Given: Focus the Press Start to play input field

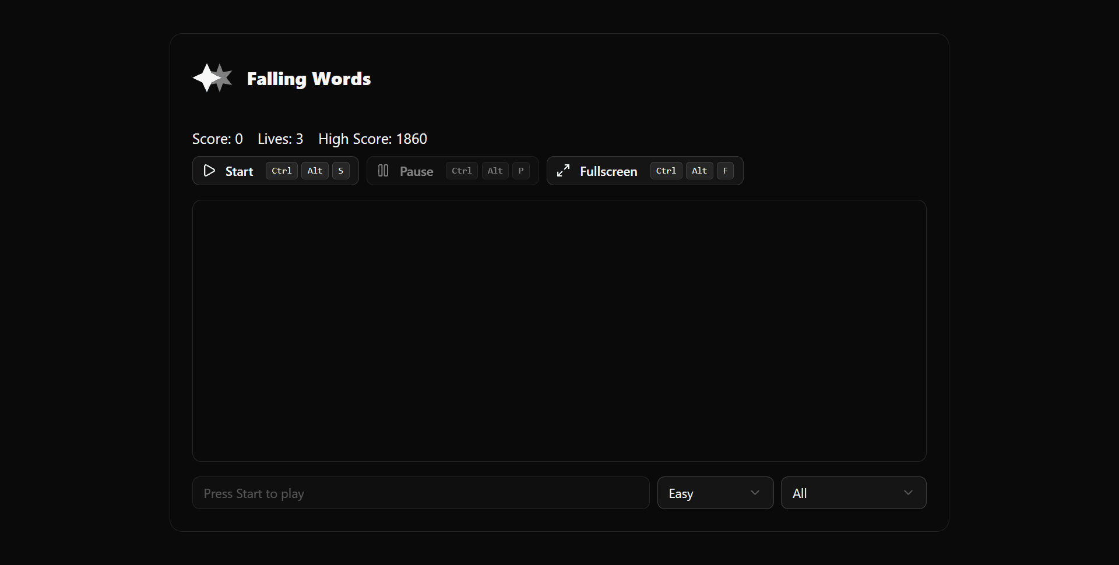Looking at the screenshot, I should pos(420,493).
